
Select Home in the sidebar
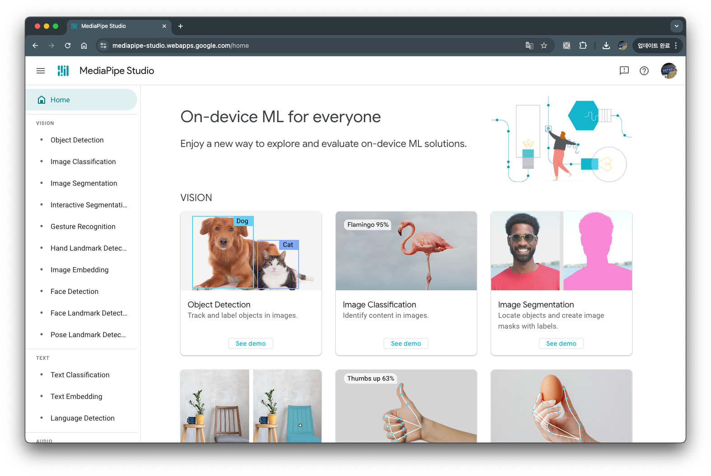[x=81, y=100]
